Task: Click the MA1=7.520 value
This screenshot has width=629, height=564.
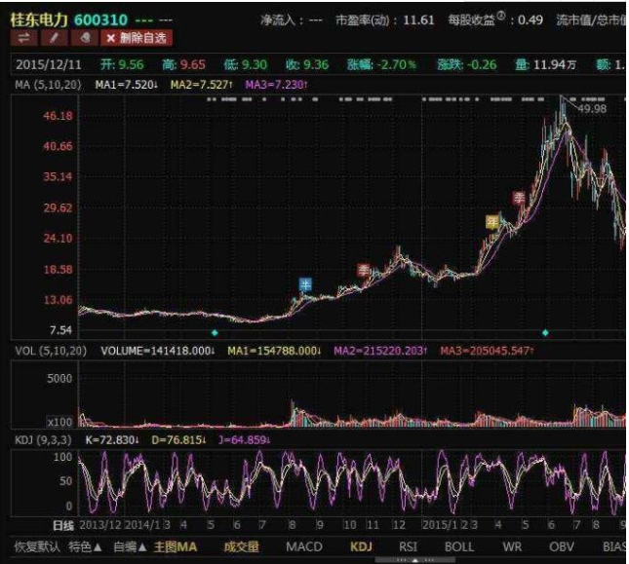Action: point(127,85)
